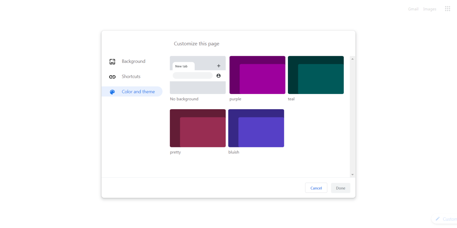Select the Color and theme tab
The image size is (457, 228).
click(x=138, y=91)
